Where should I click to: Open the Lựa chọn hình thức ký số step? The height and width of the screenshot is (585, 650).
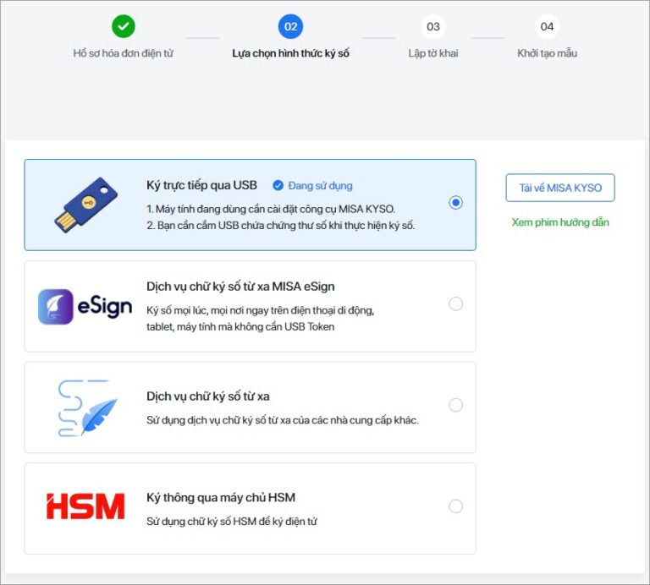point(290,53)
